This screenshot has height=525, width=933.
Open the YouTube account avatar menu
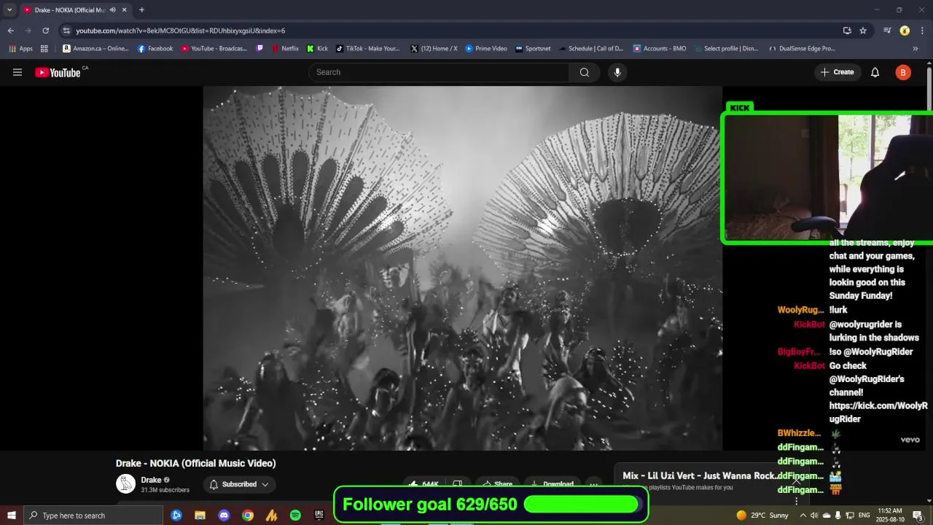click(903, 72)
